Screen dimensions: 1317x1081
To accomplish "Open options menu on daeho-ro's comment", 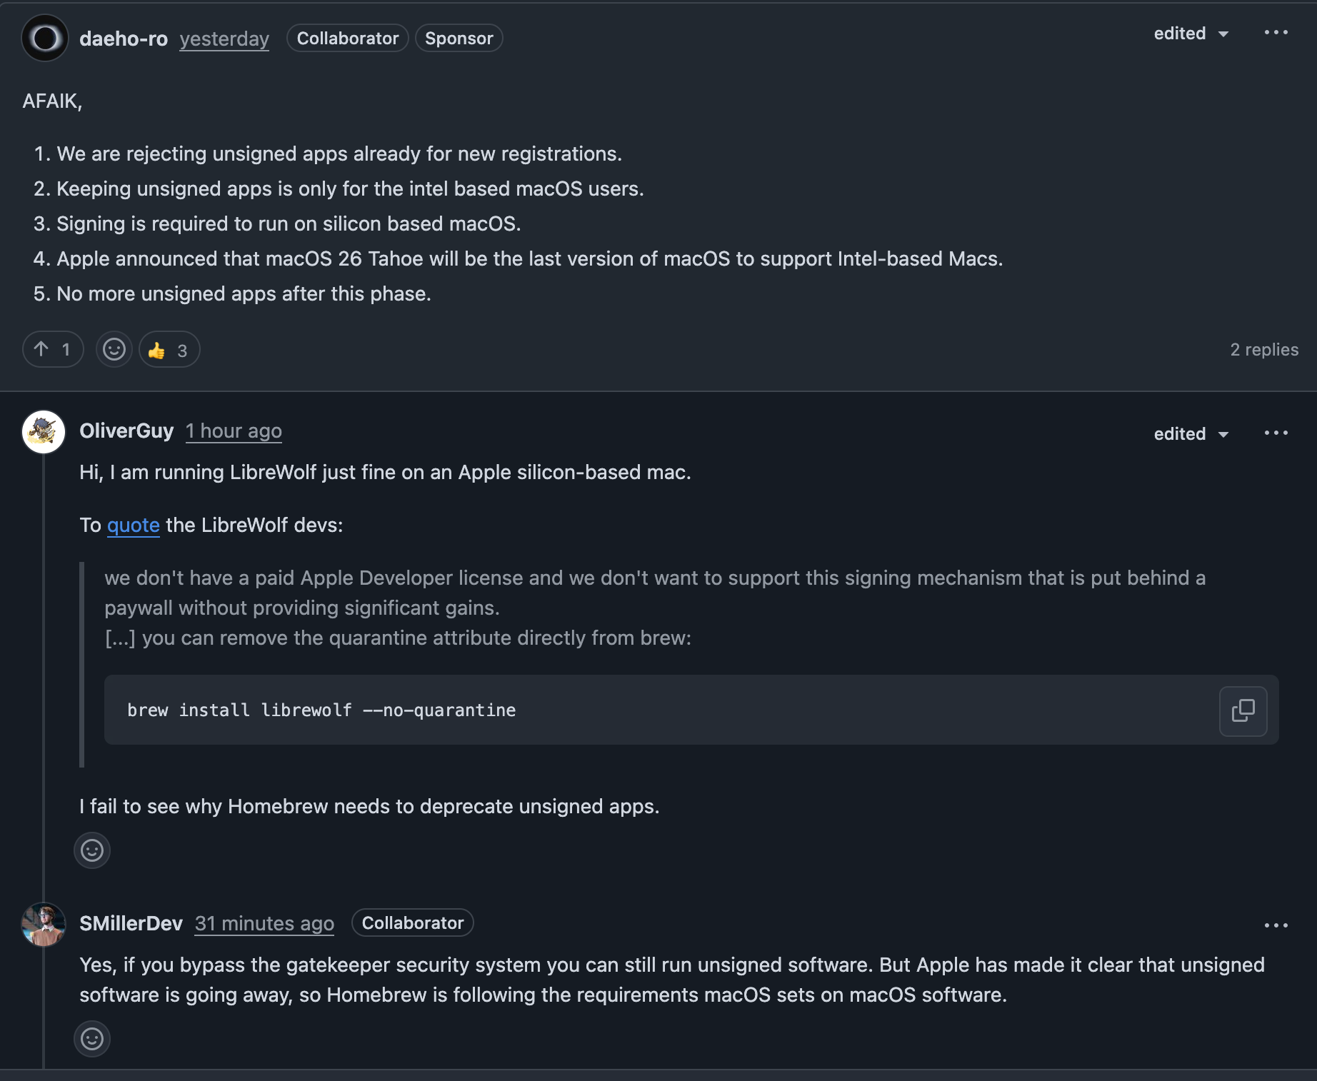I will tap(1276, 33).
